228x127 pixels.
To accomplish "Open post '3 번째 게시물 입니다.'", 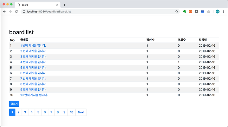I will click(33, 57).
